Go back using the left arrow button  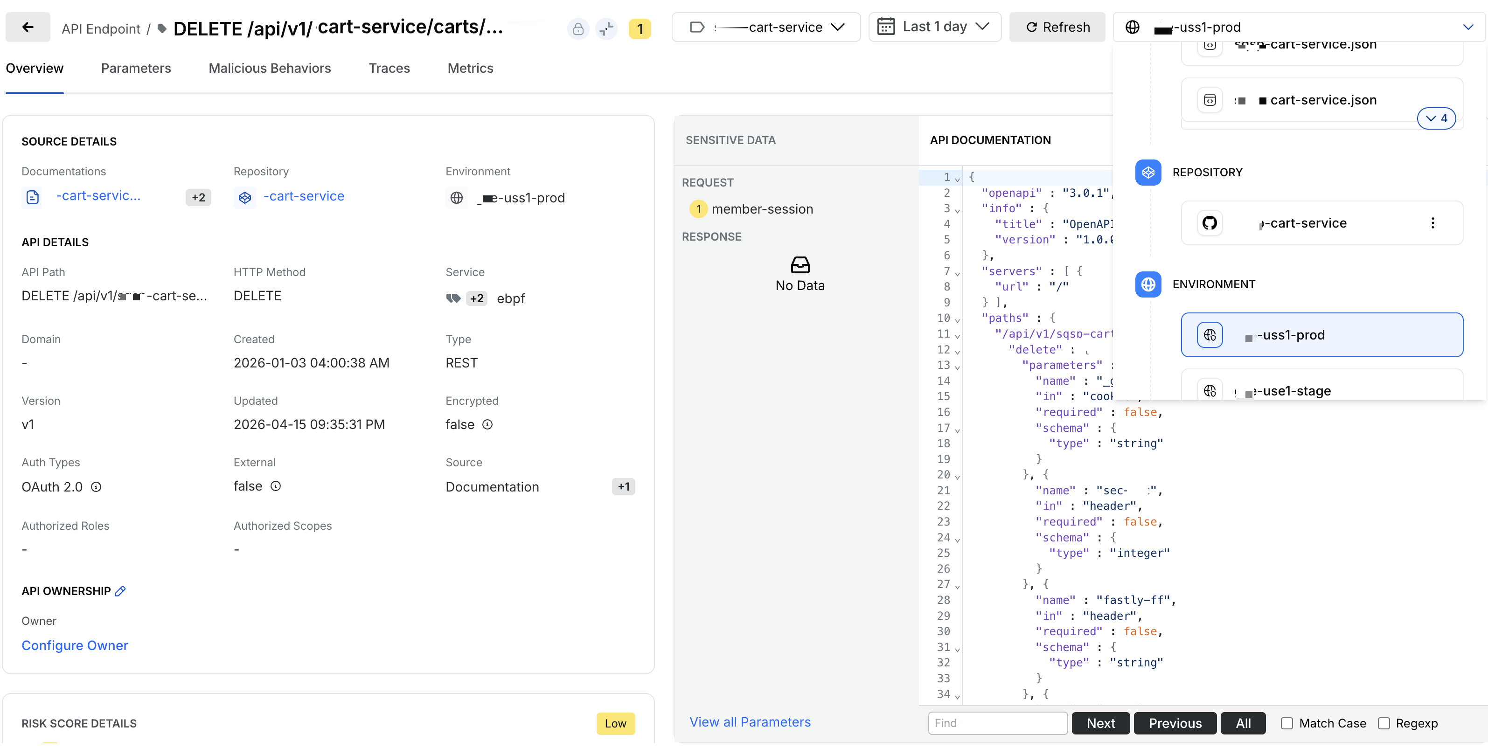tap(28, 27)
